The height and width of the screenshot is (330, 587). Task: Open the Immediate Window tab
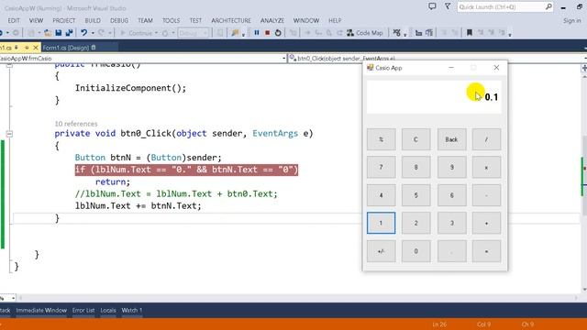coord(41,310)
